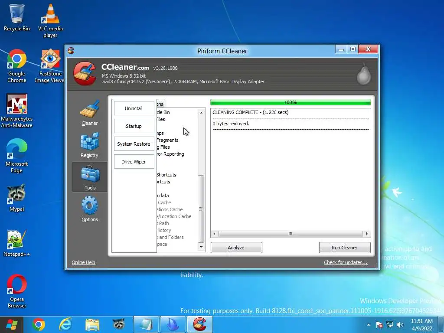Image resolution: width=444 pixels, height=333 pixels.
Task: Launch Opera Browser desktop shortcut
Action: (17, 291)
